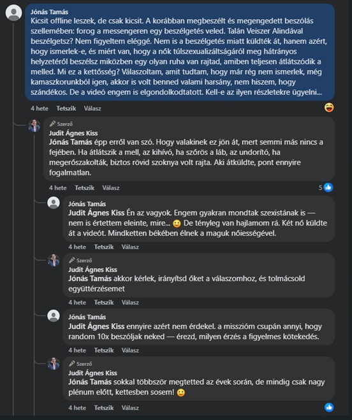Reply to top comment with Válasz

tap(92, 108)
